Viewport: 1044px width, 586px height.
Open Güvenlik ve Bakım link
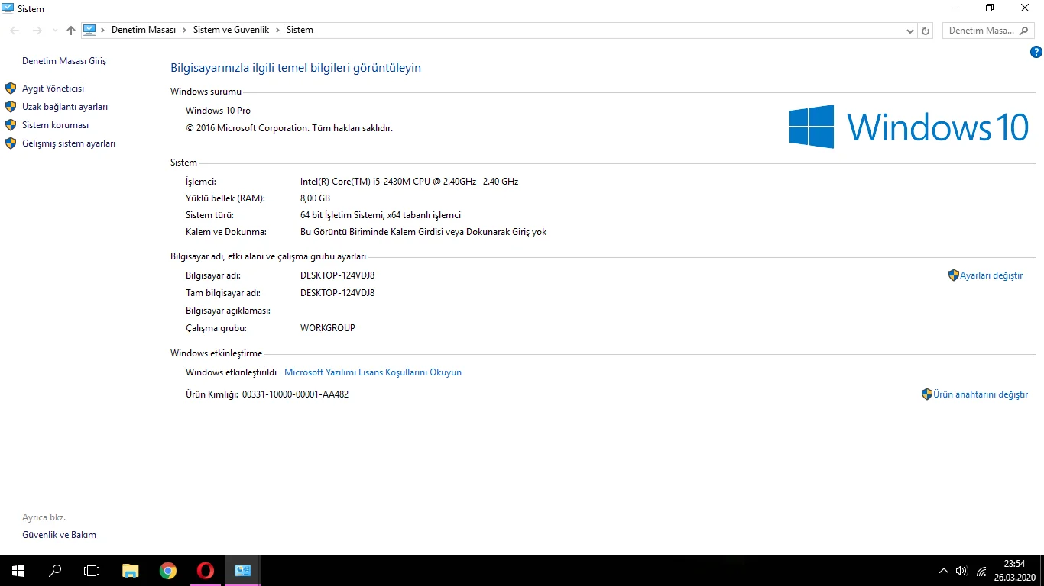click(x=60, y=535)
